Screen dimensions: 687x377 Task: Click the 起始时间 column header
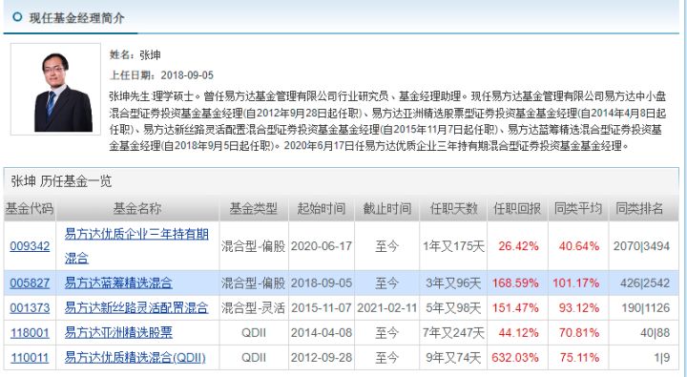tap(322, 208)
